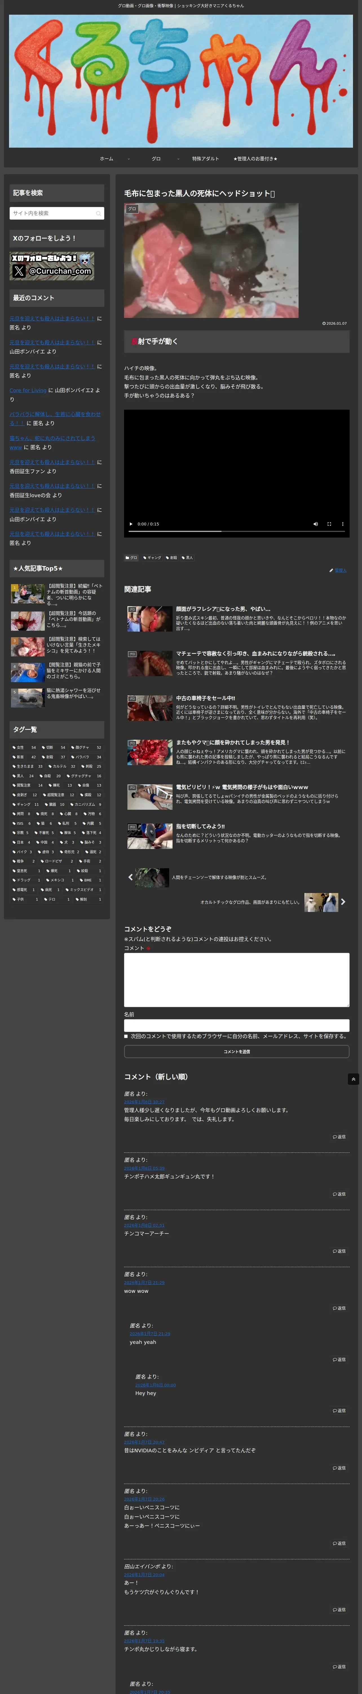Go to the next article with right chevron
Screen dimensions: 362x1694
coord(343,901)
